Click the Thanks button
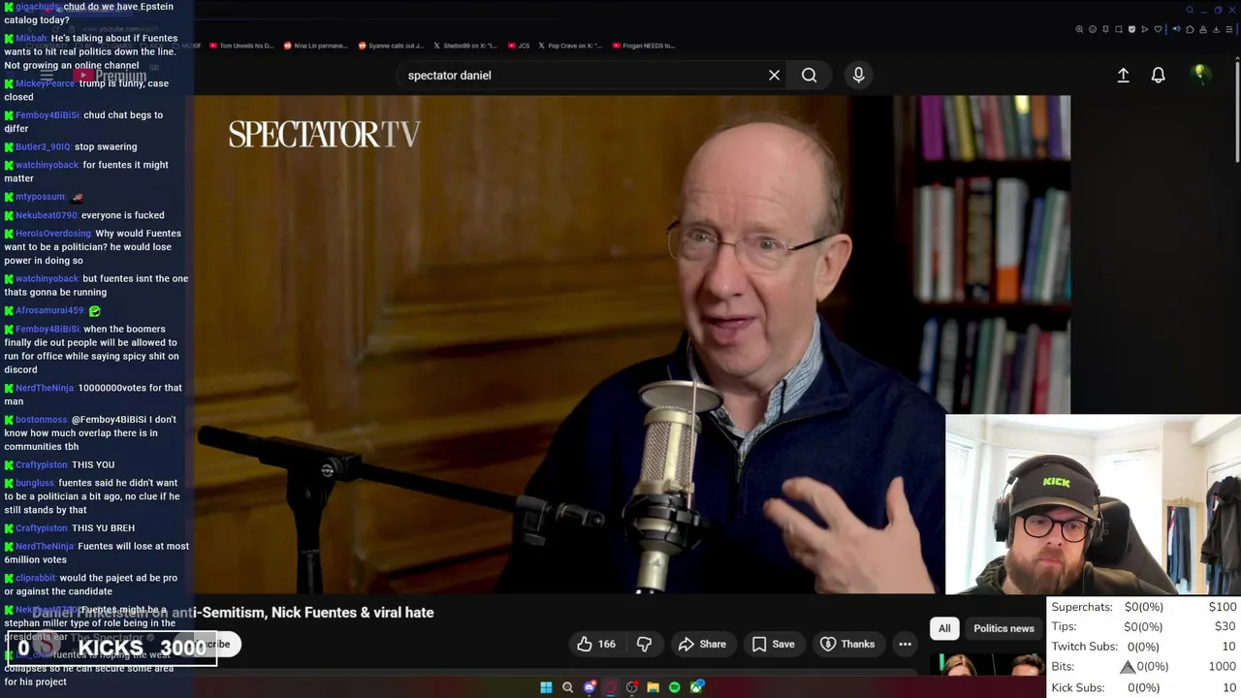 (847, 644)
